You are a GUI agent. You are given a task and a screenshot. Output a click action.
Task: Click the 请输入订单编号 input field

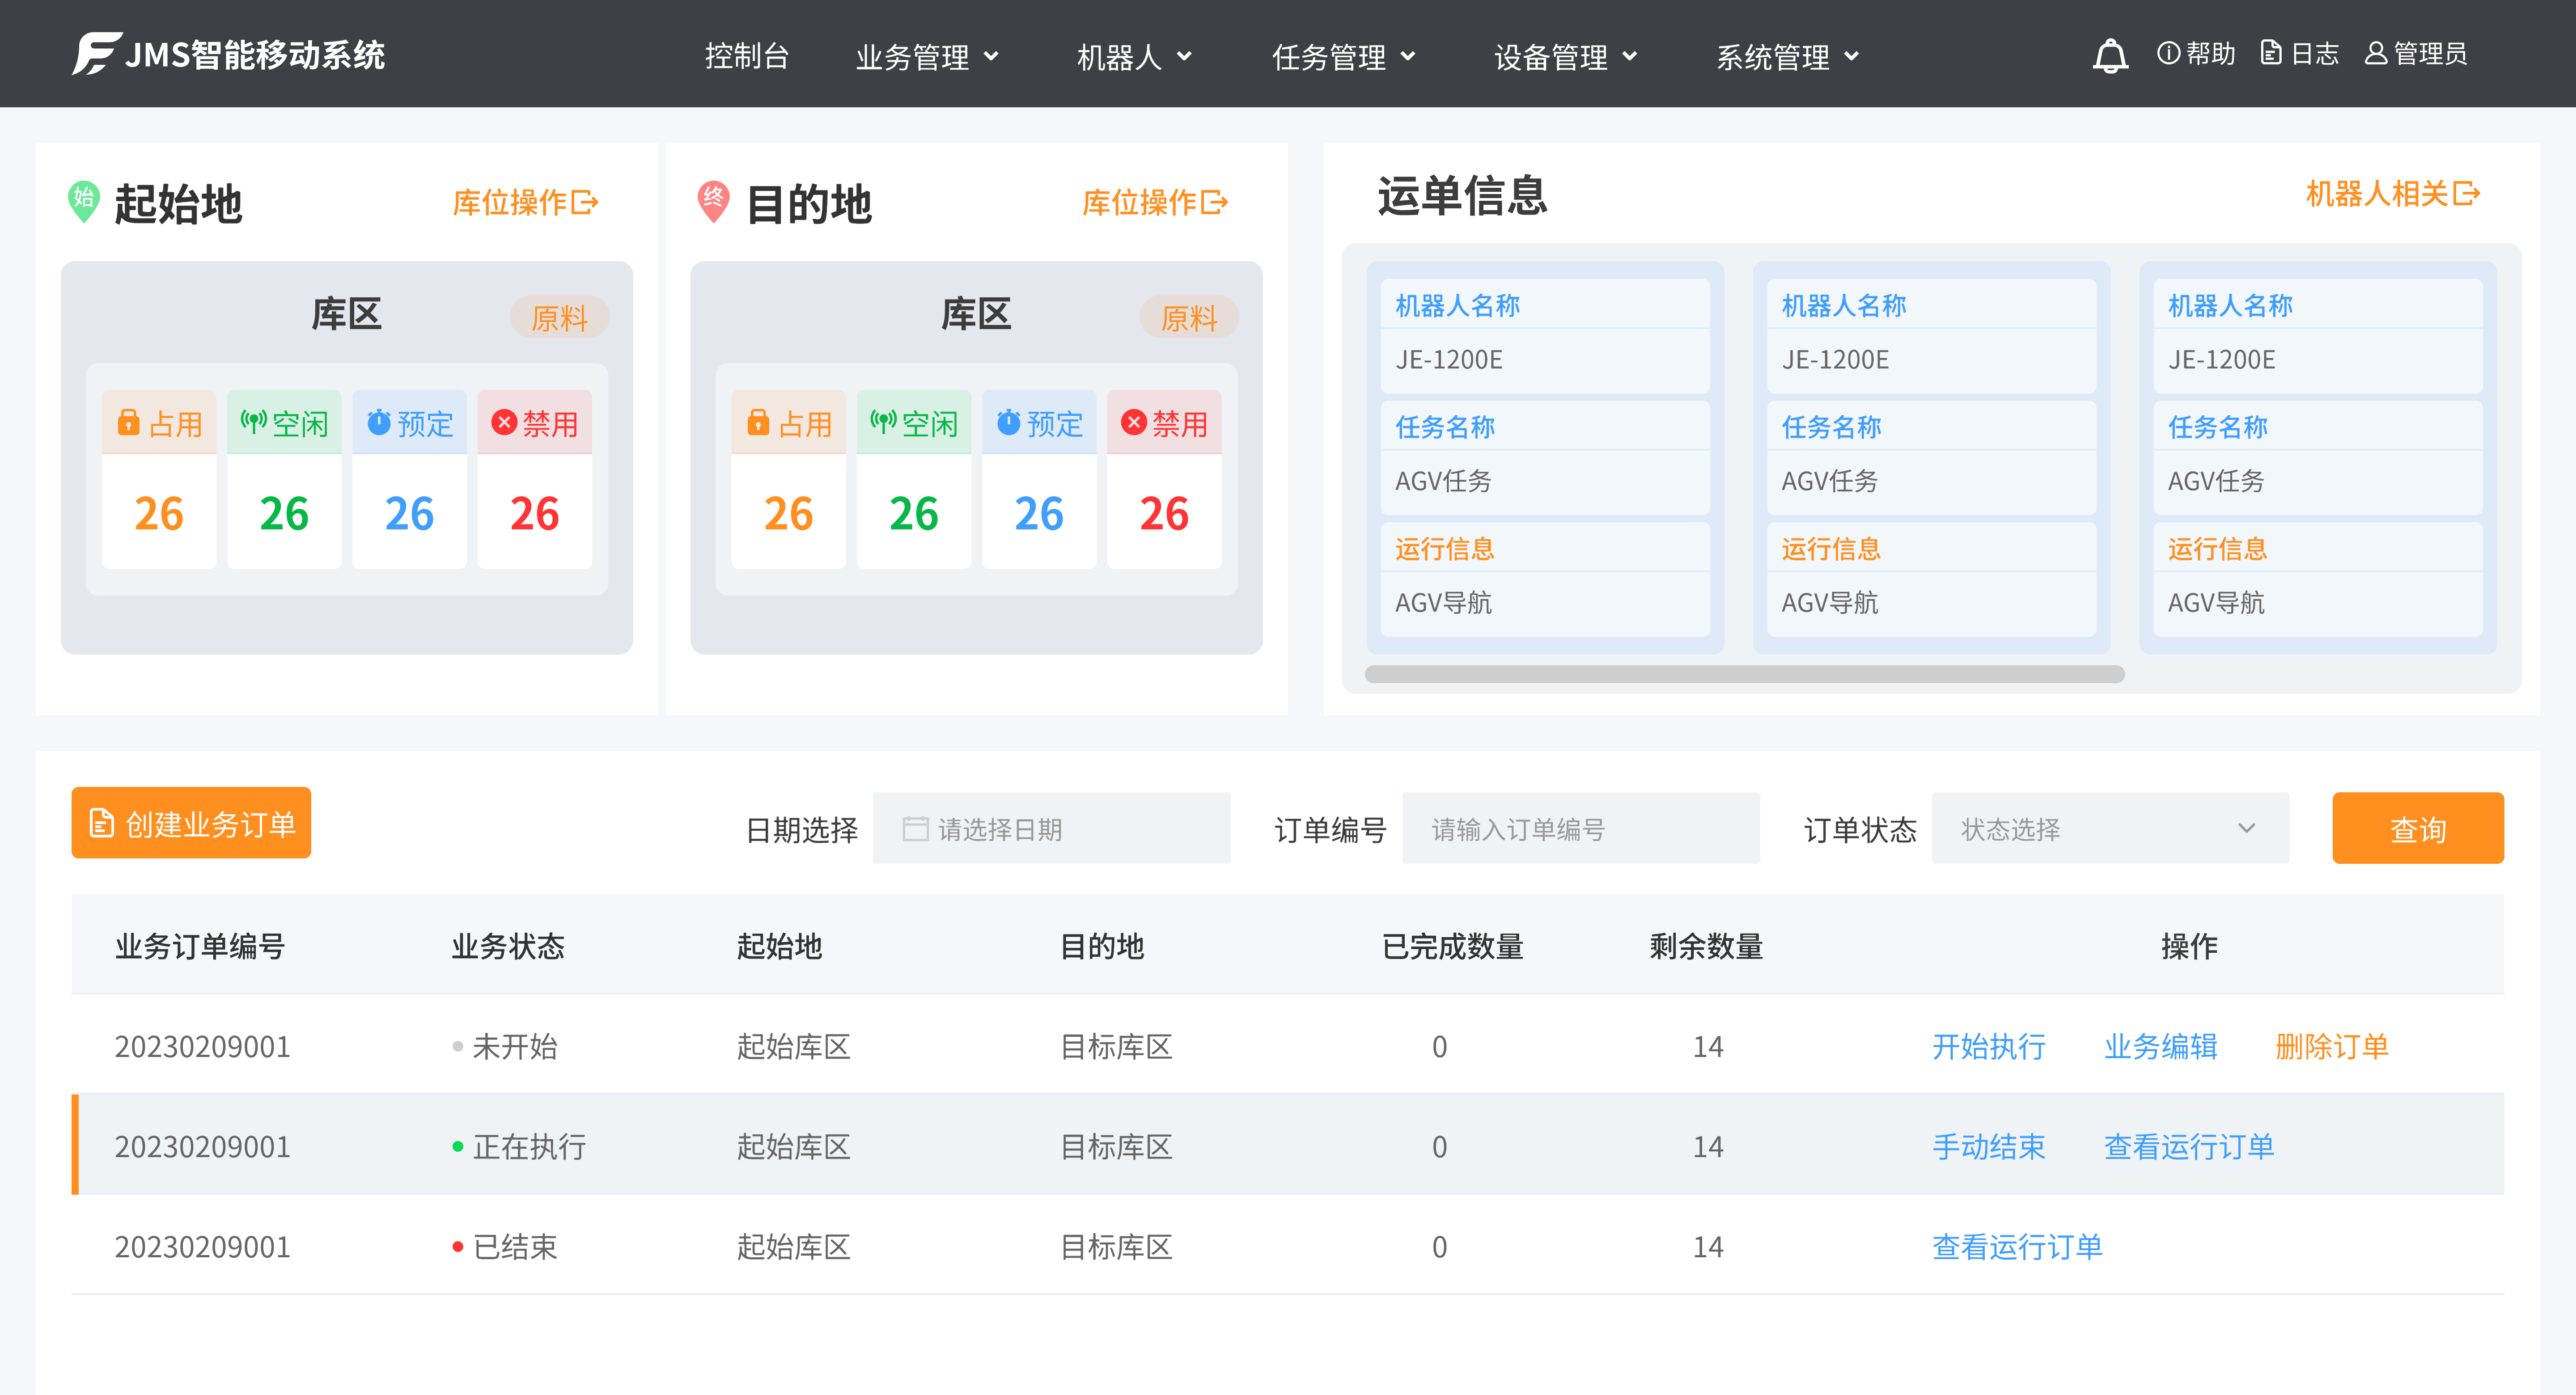click(1581, 828)
